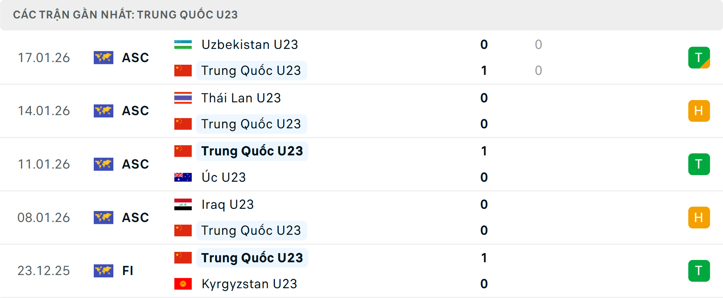Screen dimensions: 723x298
Task: Click the ASC globe icon on the 17.01.26 row
Action: 104,58
